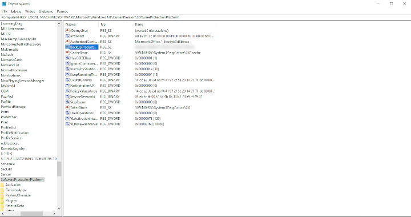Click the ReferralData folder icon

2,206
